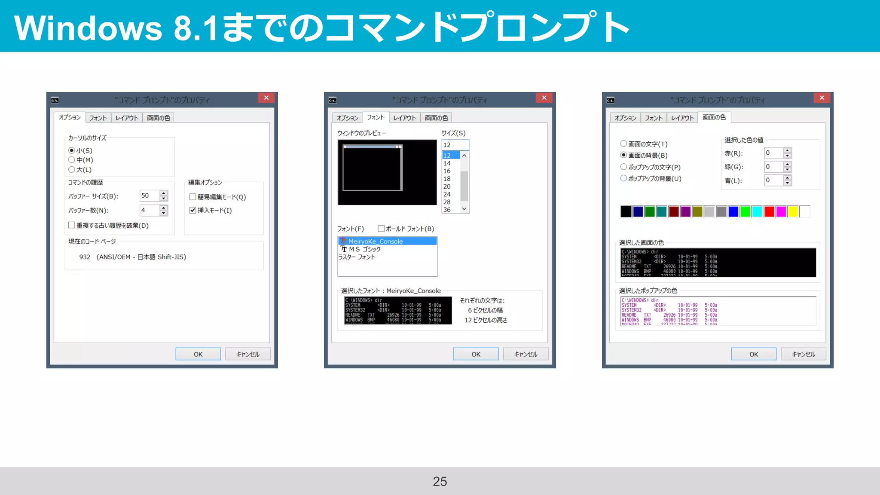Select font size 14 in the size list

tap(451, 163)
